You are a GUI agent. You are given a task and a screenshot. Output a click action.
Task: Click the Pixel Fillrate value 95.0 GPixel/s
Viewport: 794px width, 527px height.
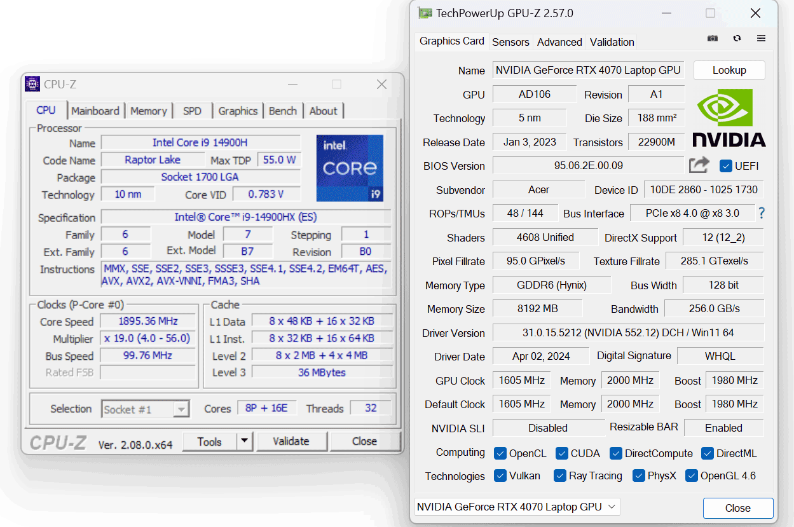click(x=535, y=261)
